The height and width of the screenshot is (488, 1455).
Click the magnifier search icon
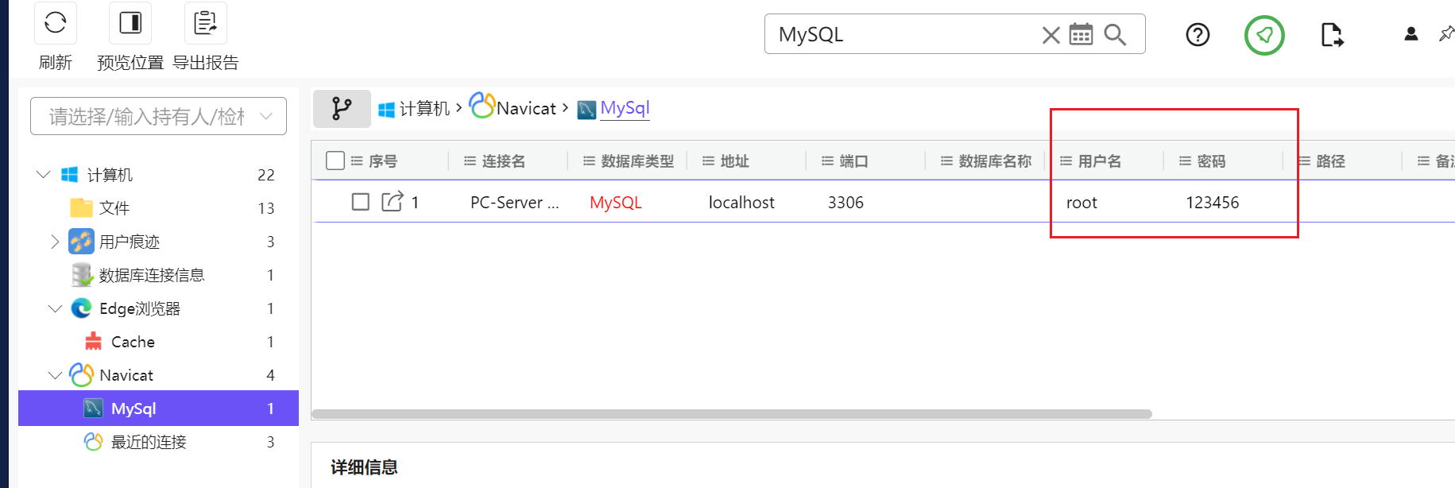click(1115, 34)
